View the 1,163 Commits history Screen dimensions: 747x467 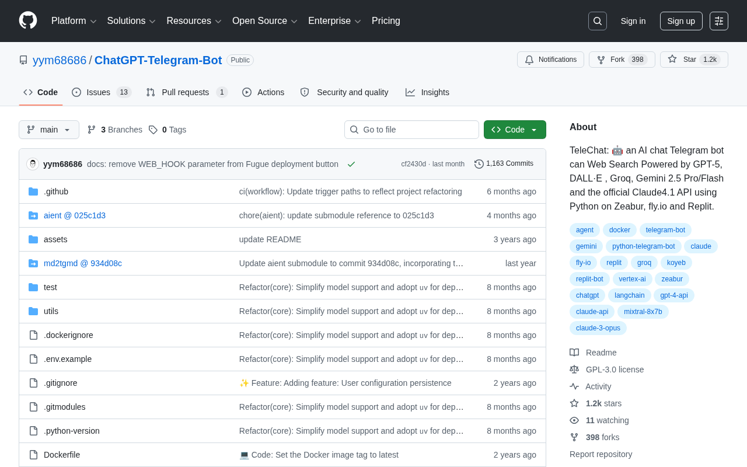point(504,164)
